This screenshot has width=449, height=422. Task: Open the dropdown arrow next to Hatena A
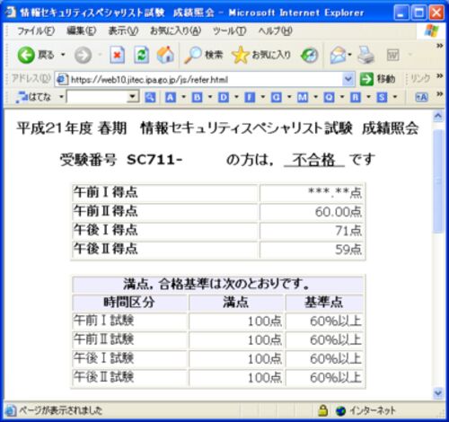183,97
